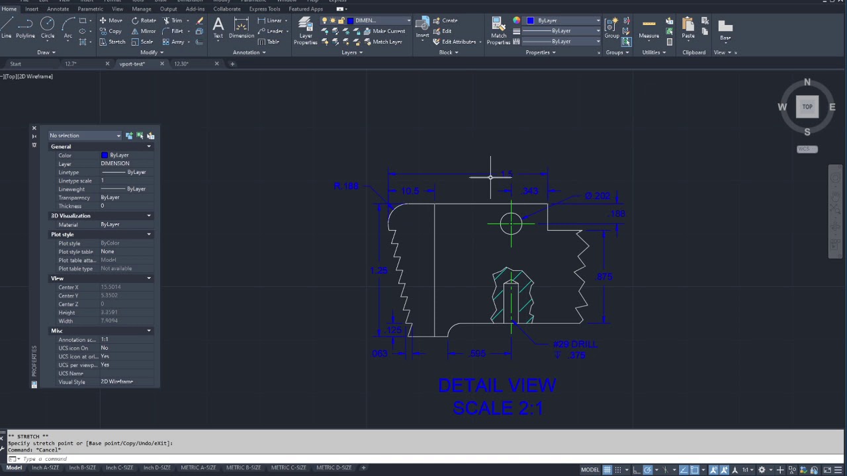Image resolution: width=847 pixels, height=476 pixels.
Task: Toggle object snap in status bar
Action: [695, 470]
